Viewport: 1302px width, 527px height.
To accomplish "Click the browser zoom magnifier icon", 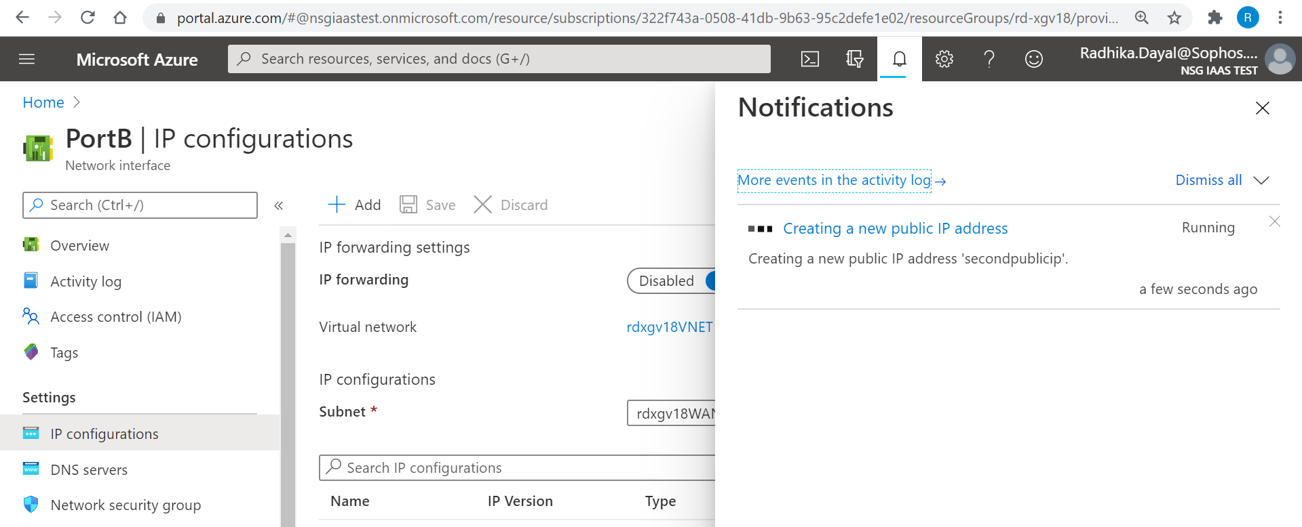I will click(1142, 18).
